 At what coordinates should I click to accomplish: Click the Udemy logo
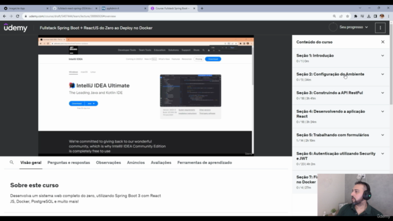tap(15, 28)
